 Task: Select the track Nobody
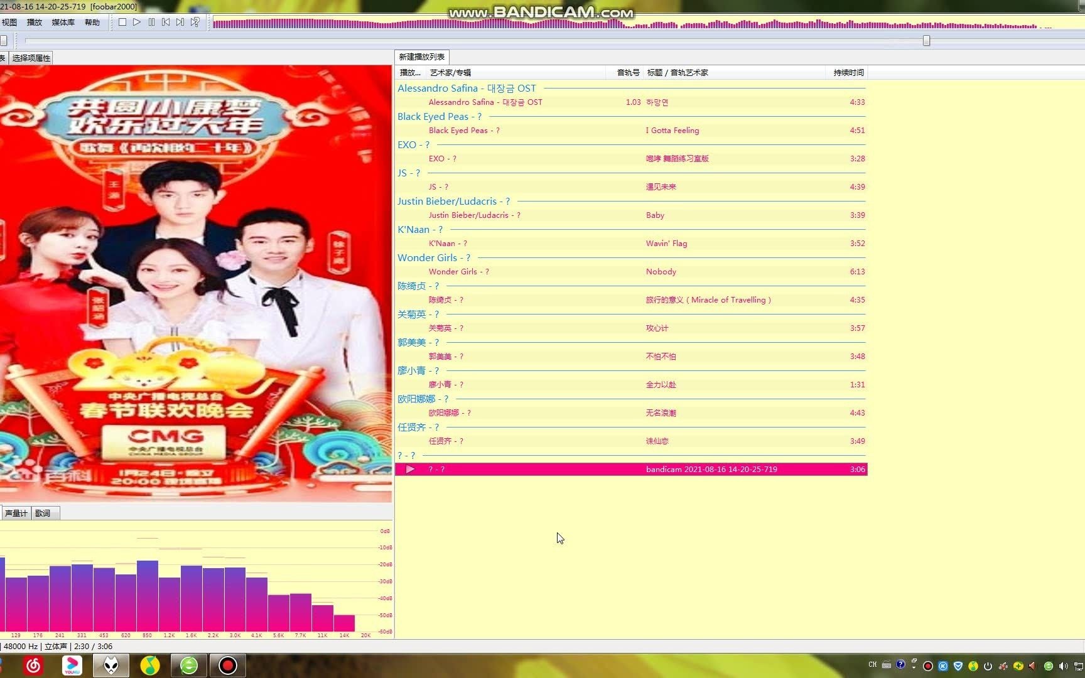[x=631, y=272]
